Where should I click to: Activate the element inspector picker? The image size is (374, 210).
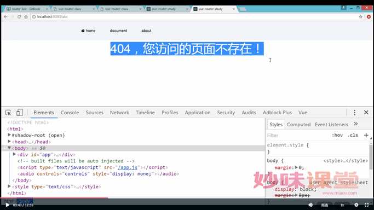[x=8, y=112]
